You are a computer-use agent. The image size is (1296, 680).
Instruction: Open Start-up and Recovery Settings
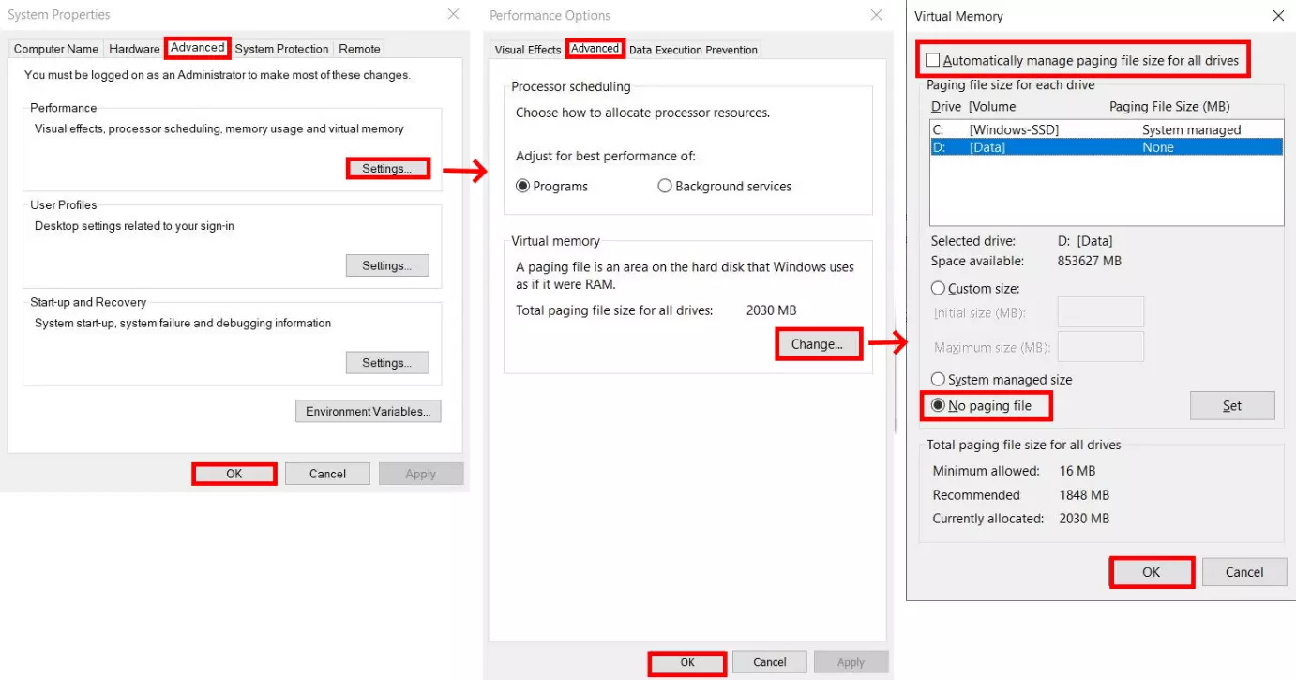[x=387, y=363]
